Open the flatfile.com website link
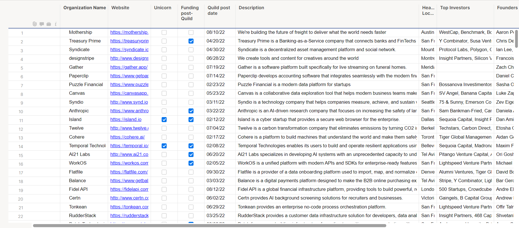Image resolution: width=519 pixels, height=228 pixels. point(129,172)
